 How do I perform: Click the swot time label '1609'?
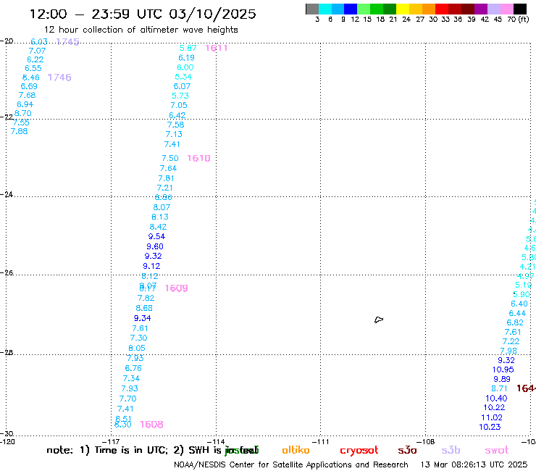pos(177,288)
